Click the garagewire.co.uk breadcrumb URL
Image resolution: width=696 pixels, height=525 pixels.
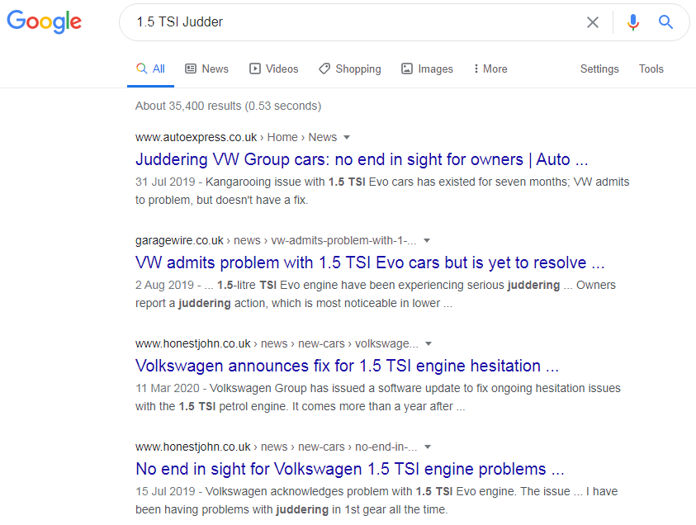[276, 240]
